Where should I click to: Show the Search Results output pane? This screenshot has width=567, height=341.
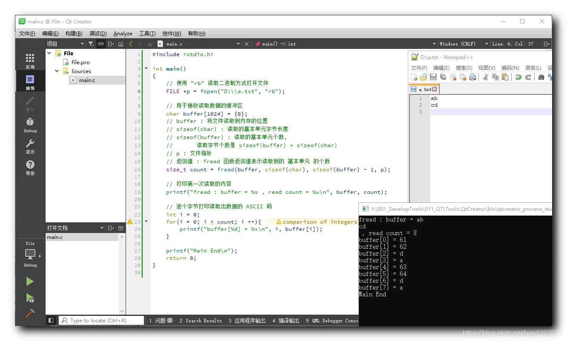tap(200, 321)
